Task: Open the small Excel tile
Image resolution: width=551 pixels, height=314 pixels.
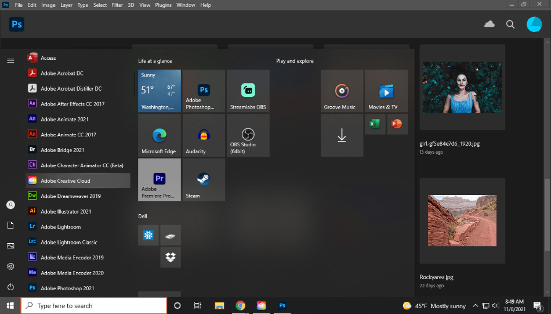Action: 375,124
